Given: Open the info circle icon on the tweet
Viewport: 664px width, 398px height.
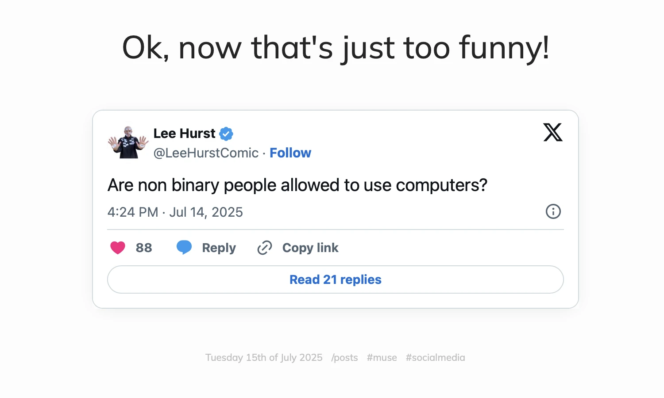Looking at the screenshot, I should tap(553, 212).
